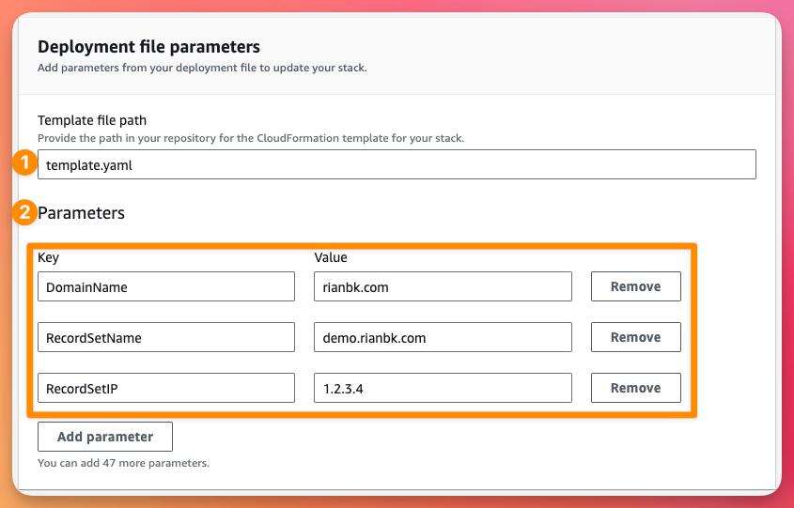The width and height of the screenshot is (794, 508).
Task: Click the 1.2.3.4 value field
Action: 443,388
